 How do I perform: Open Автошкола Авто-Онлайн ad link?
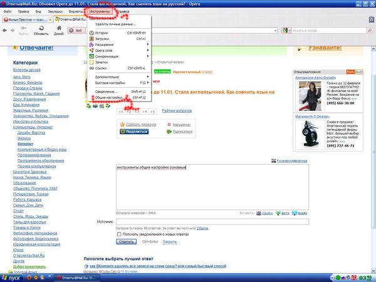point(315,78)
